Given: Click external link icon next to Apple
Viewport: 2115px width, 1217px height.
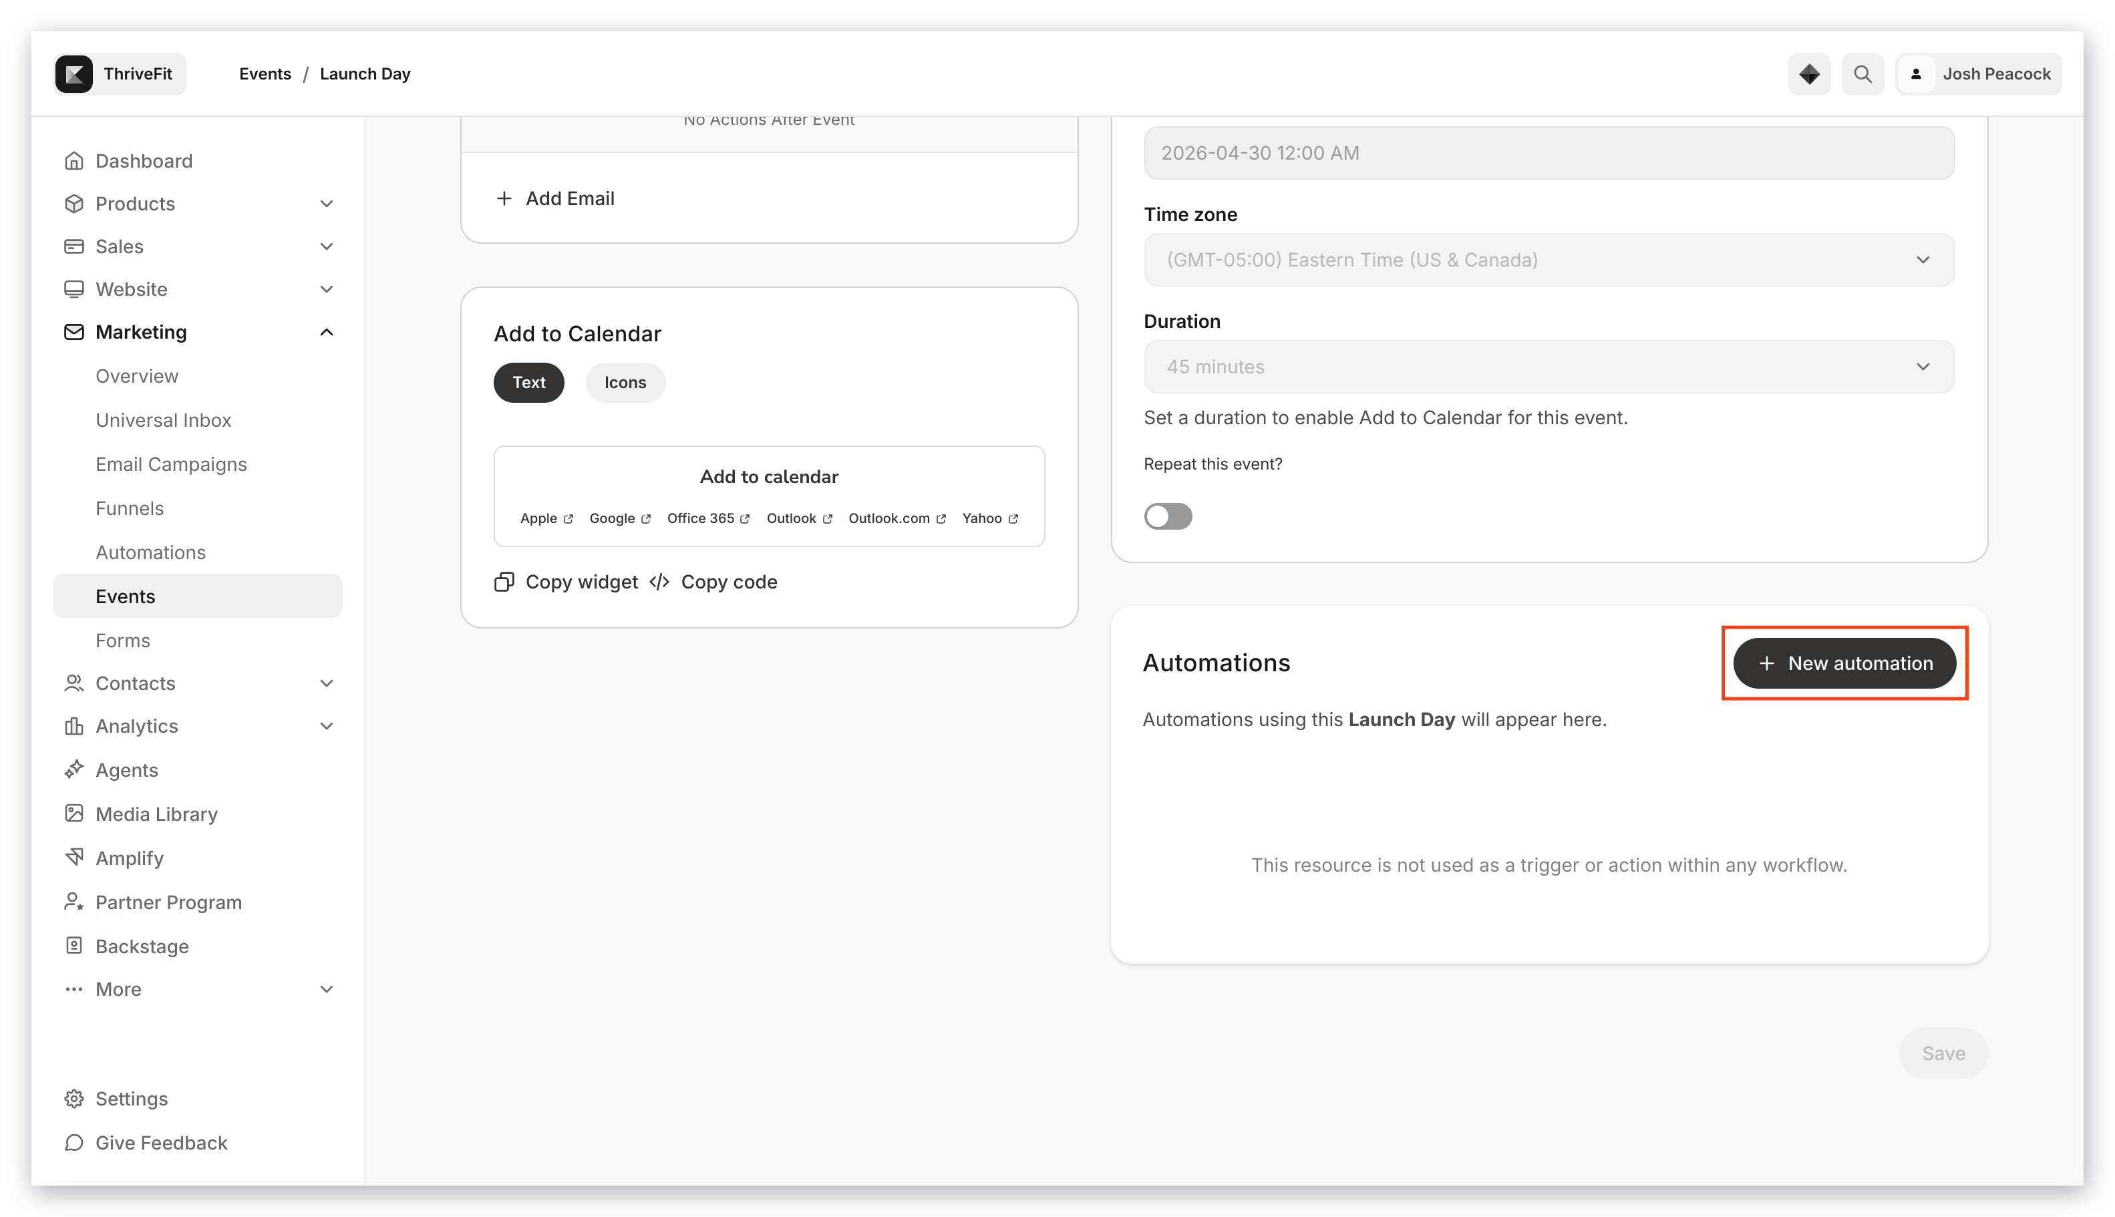Looking at the screenshot, I should [x=568, y=519].
